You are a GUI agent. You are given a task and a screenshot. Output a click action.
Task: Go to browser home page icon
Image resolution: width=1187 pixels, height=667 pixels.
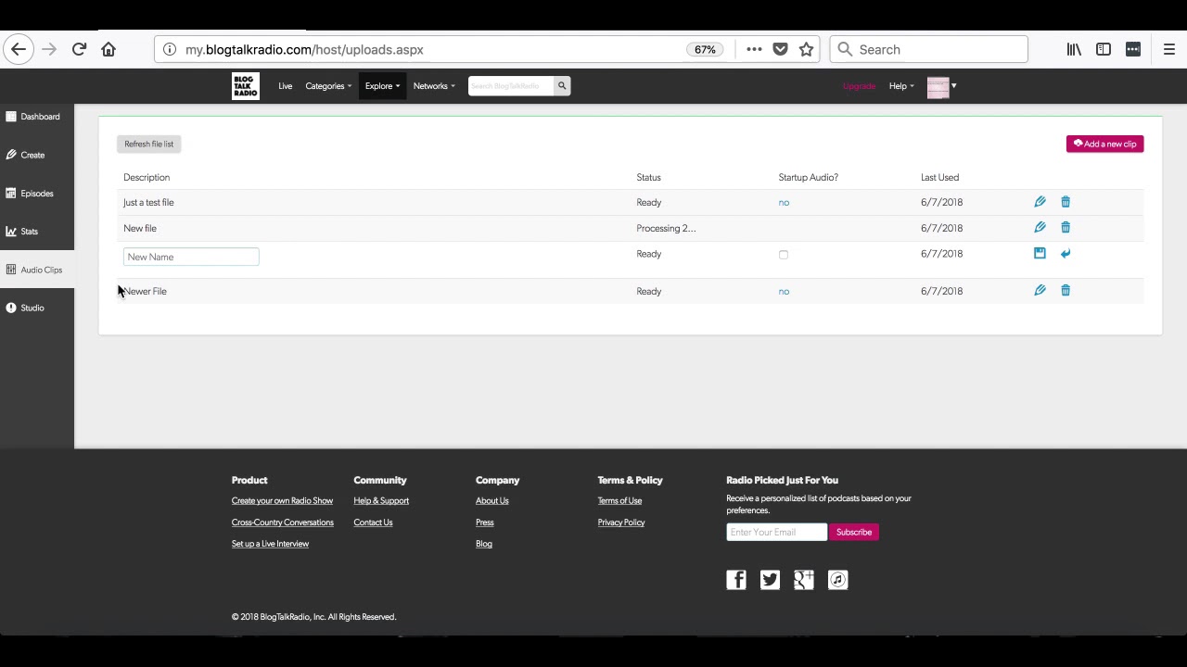tap(108, 49)
